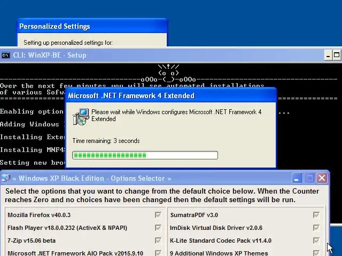Image resolution: width=342 pixels, height=256 pixels.
Task: Click "Mozilla Firefox v40.0.3" label
Action: pyautogui.click(x=39, y=215)
